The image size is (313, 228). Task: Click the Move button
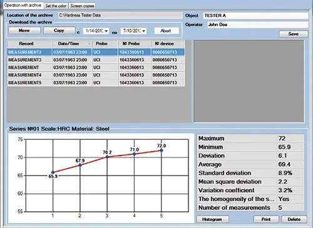tap(24, 31)
